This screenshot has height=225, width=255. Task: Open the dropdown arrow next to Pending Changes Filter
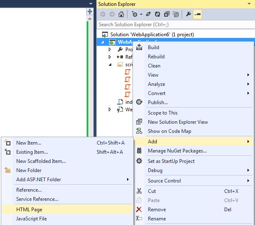tap(141, 15)
